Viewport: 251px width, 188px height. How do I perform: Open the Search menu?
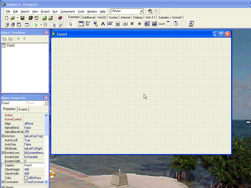tap(25, 11)
